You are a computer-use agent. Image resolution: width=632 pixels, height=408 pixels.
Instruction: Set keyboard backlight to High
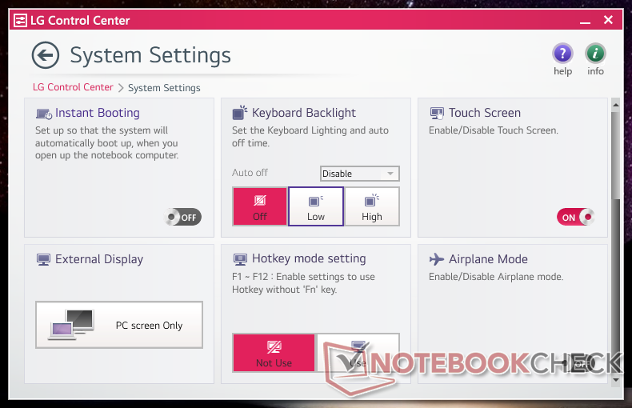[372, 206]
